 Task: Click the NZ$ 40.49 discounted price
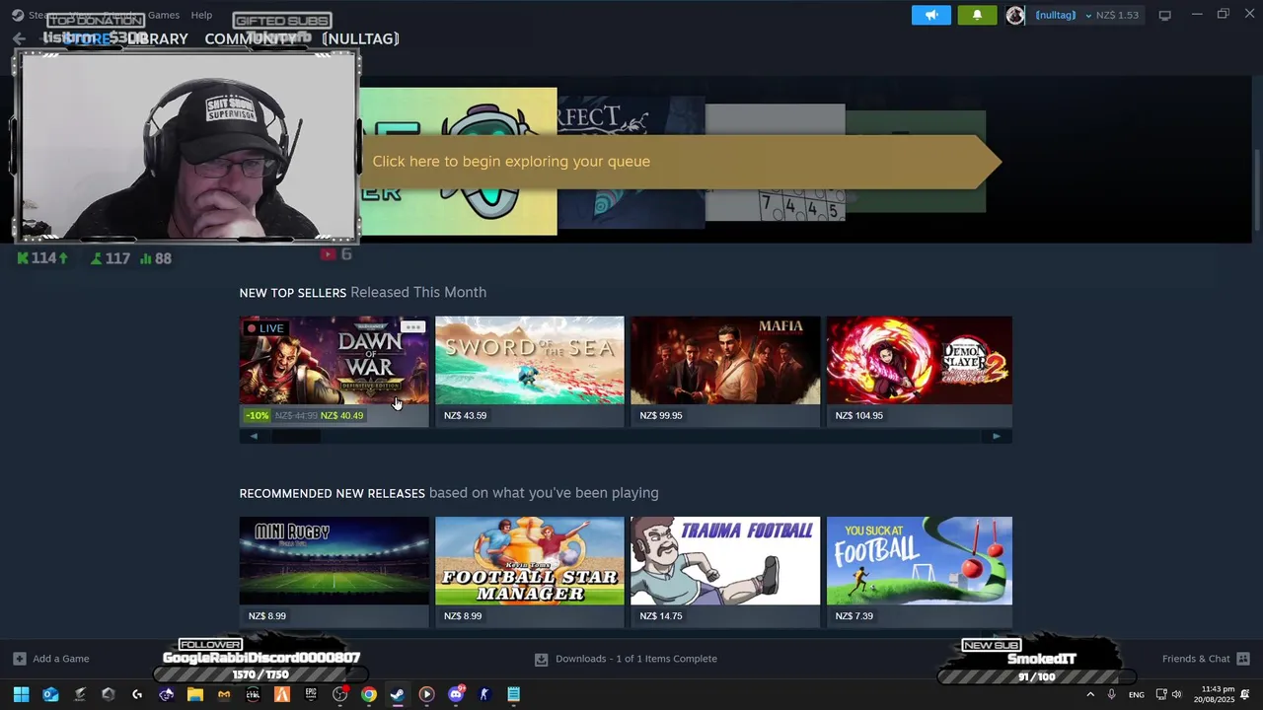point(342,416)
